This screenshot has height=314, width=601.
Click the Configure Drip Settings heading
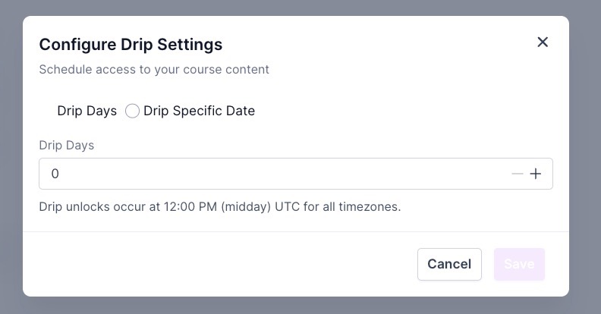(x=131, y=44)
